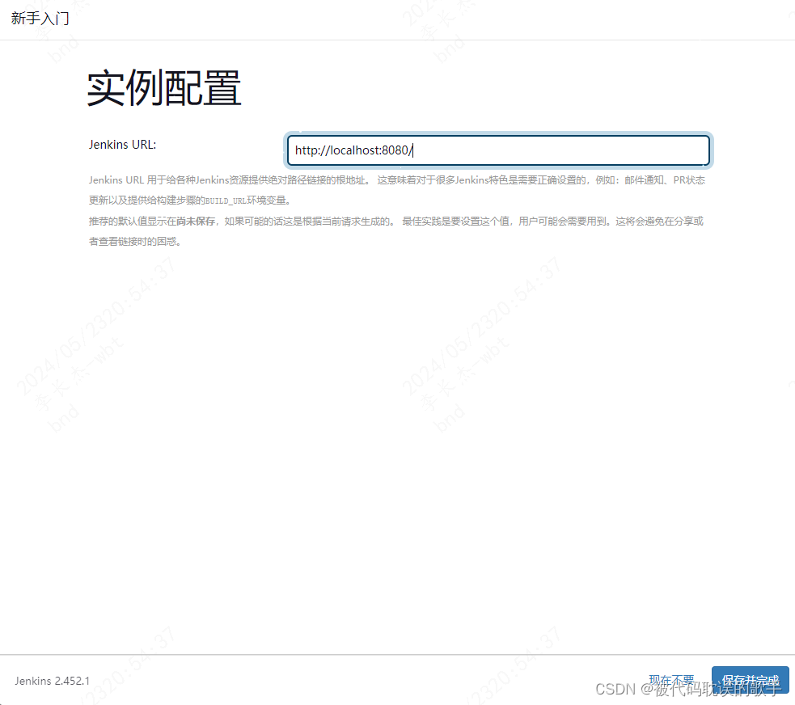This screenshot has height=705, width=795.
Task: Click the 实例配置 heading
Action: click(x=163, y=88)
